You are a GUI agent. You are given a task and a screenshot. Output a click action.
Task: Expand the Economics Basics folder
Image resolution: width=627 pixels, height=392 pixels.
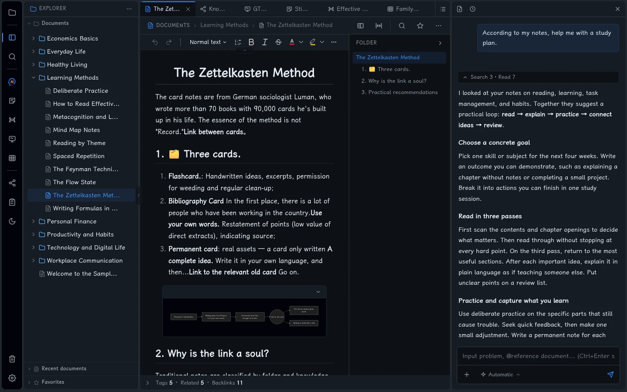pyautogui.click(x=34, y=38)
